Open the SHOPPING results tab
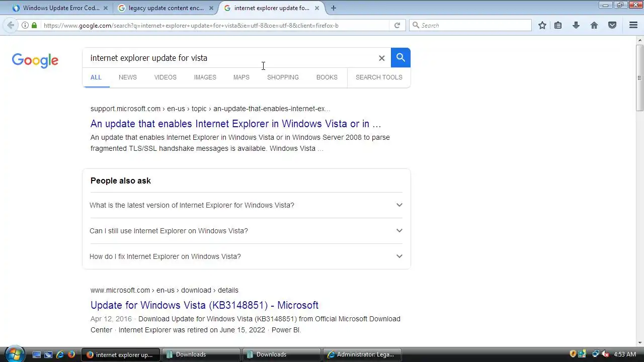The height and width of the screenshot is (362, 644). (x=283, y=77)
